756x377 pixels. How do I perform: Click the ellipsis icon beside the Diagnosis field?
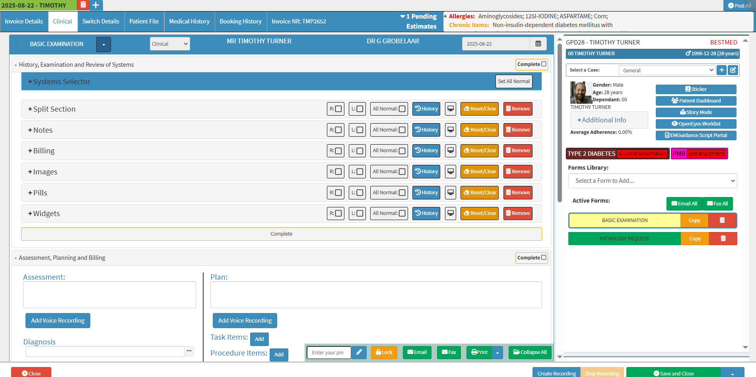(189, 351)
